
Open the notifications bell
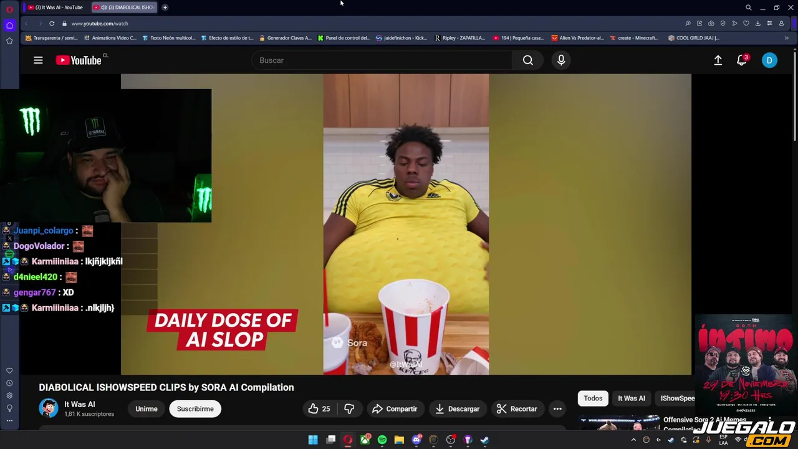pos(741,60)
